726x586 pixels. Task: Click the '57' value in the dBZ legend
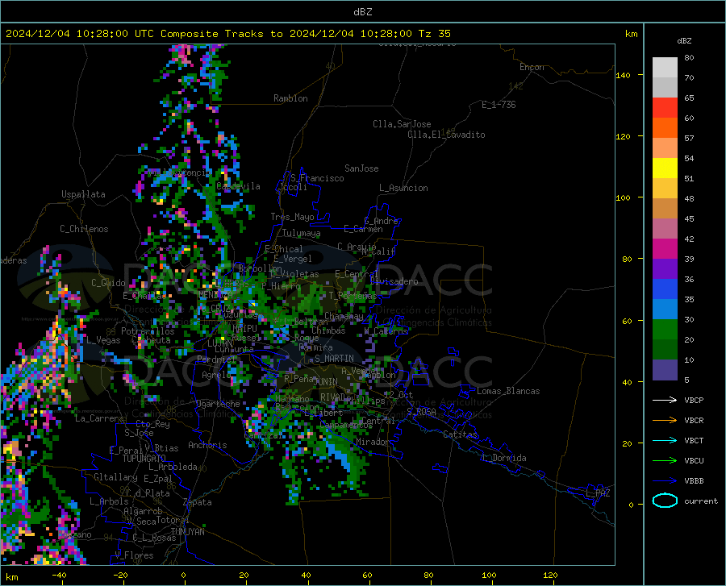click(x=689, y=139)
